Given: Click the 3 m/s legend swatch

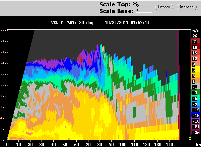Looking at the screenshot, I should (194, 76).
